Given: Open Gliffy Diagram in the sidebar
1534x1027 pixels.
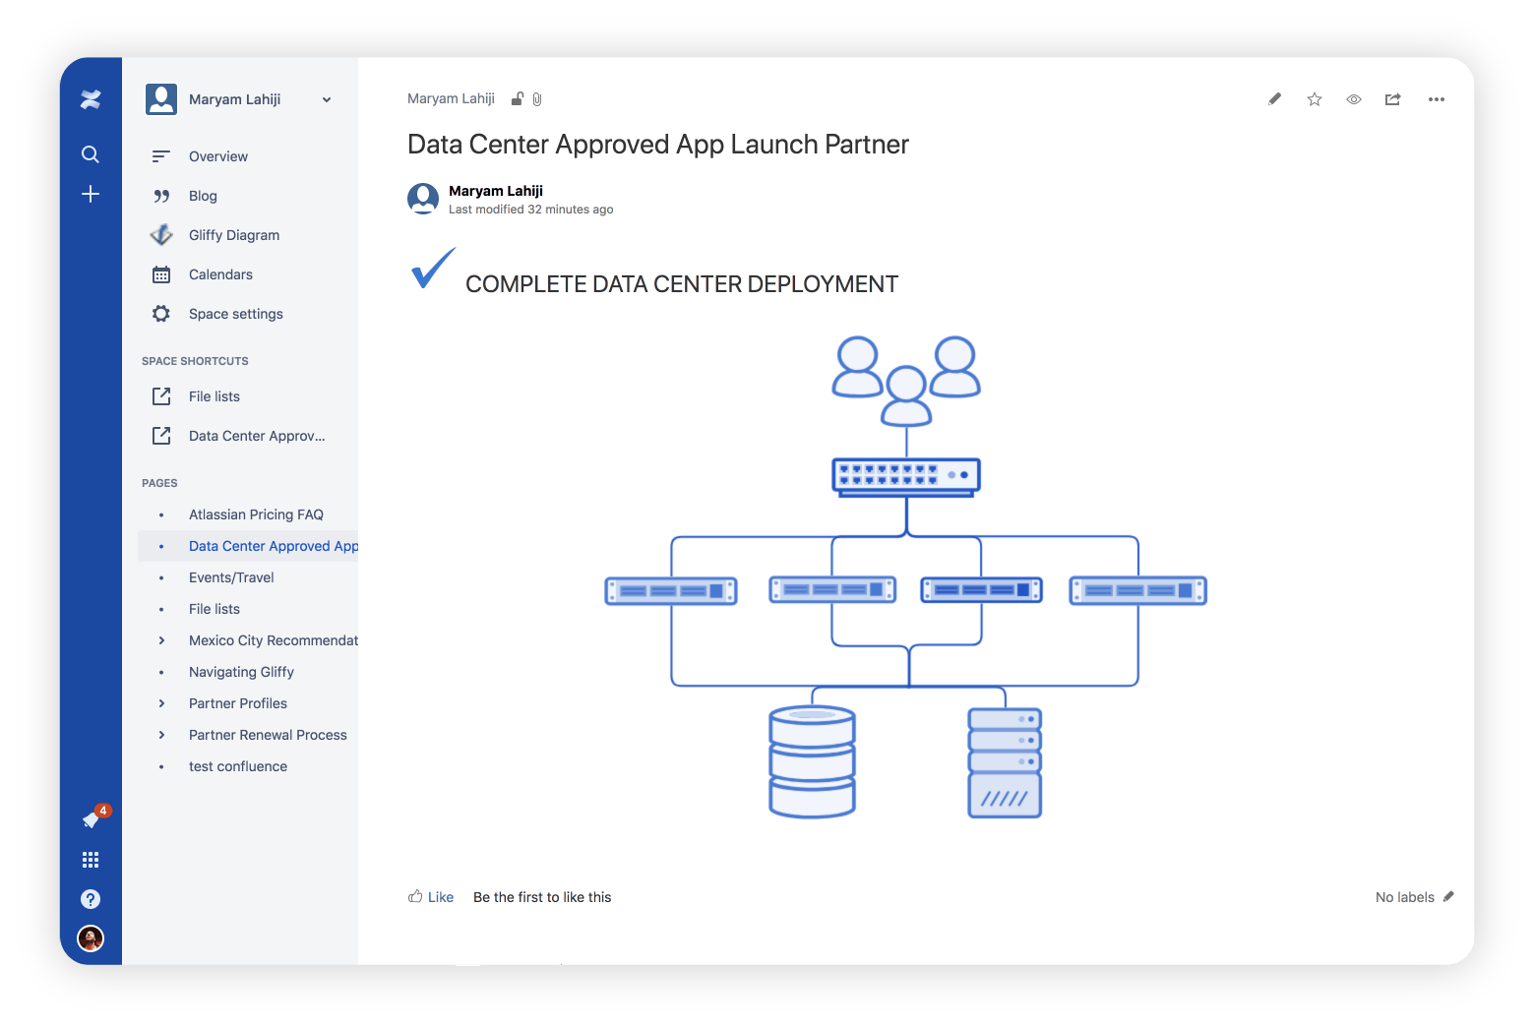Looking at the screenshot, I should tap(234, 235).
